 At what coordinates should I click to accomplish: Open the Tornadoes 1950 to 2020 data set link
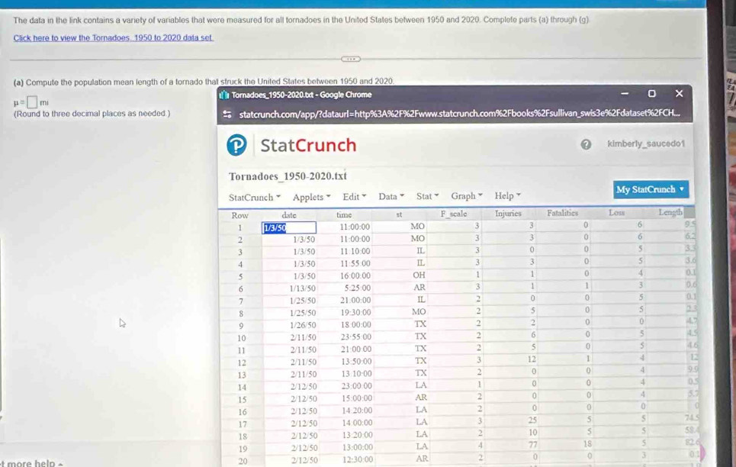coord(113,38)
